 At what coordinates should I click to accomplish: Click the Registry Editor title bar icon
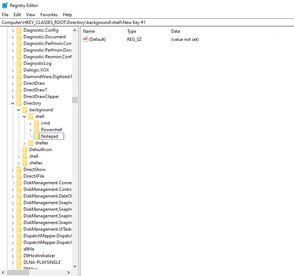click(x=4, y=5)
